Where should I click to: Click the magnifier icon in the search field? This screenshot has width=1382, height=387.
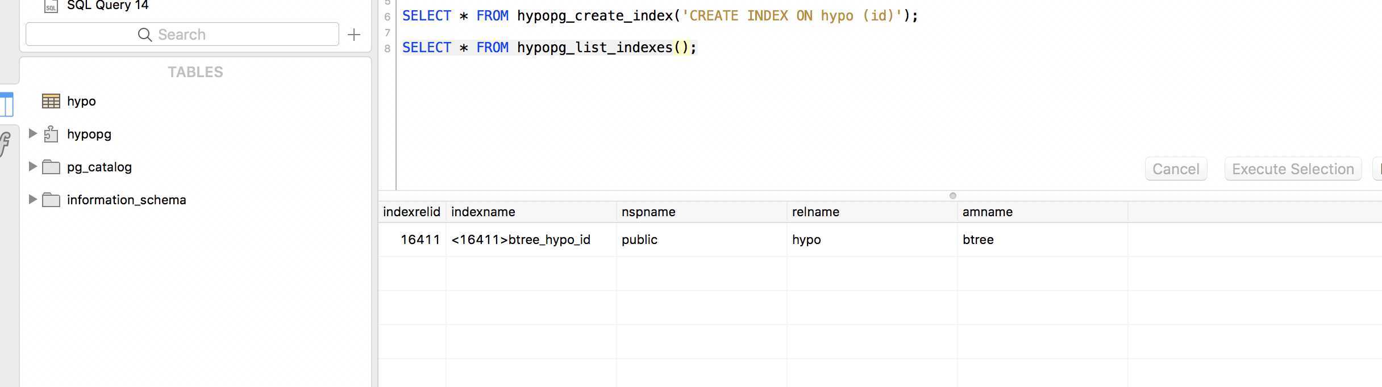coord(145,35)
